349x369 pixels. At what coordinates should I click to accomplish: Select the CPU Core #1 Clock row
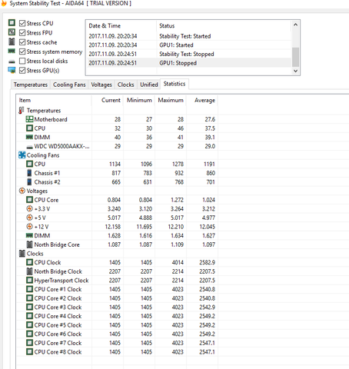click(117, 289)
